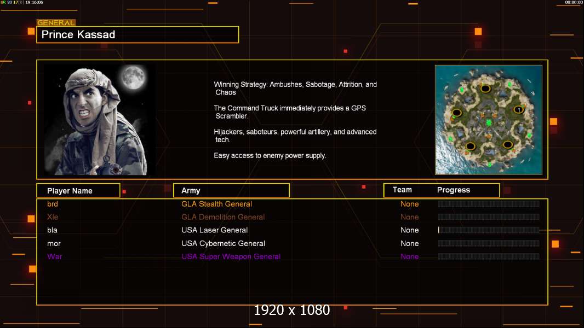Image resolution: width=584 pixels, height=328 pixels.
Task: Select the northernmost start position on the map
Action: (485, 89)
